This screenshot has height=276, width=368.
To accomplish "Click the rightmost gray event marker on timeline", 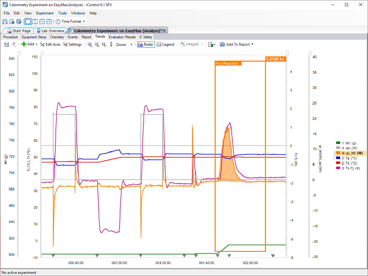I will 273,255.
